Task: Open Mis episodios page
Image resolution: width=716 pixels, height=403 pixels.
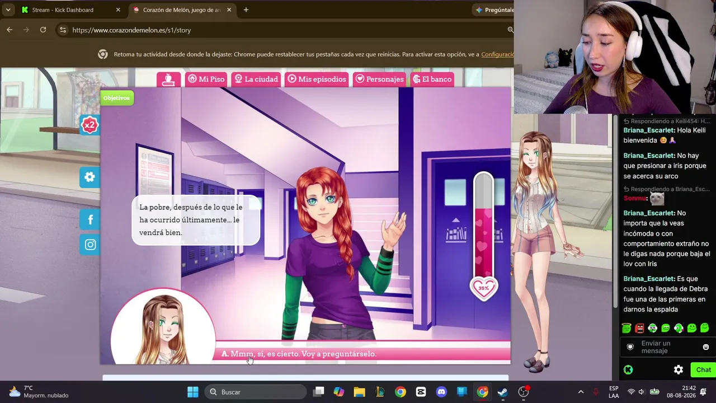Action: click(317, 79)
